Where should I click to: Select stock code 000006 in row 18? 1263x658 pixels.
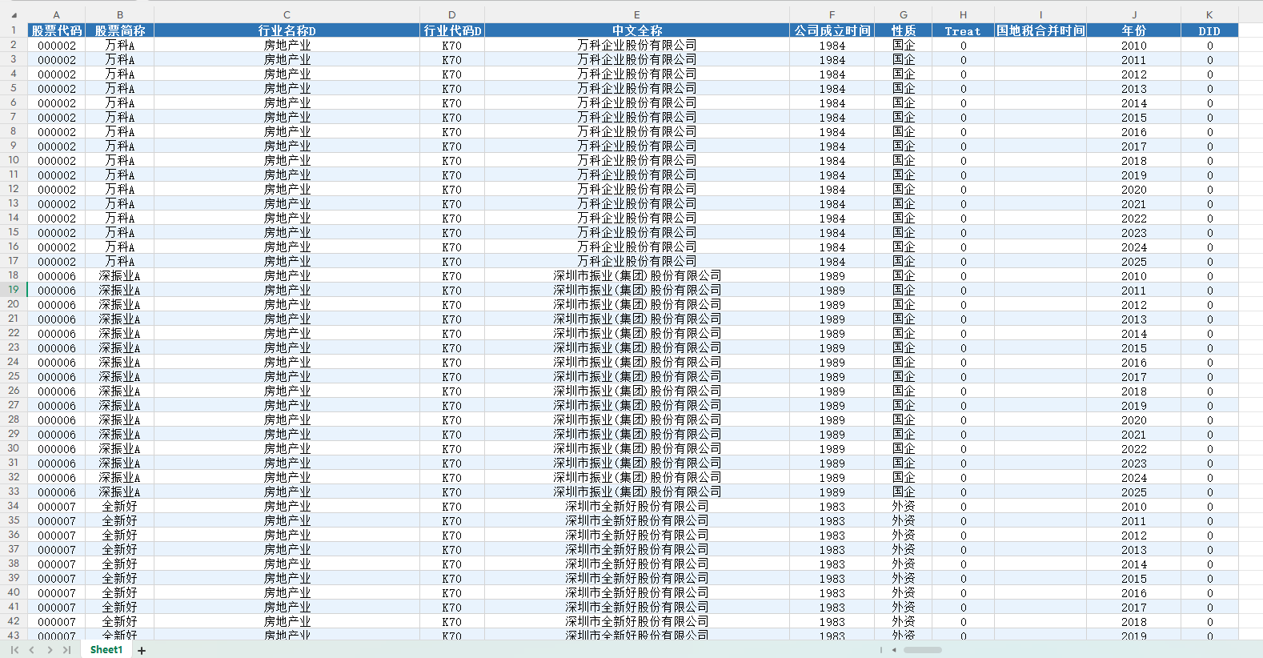tap(56, 275)
